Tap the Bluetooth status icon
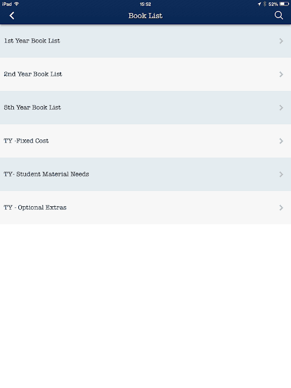 point(264,4)
